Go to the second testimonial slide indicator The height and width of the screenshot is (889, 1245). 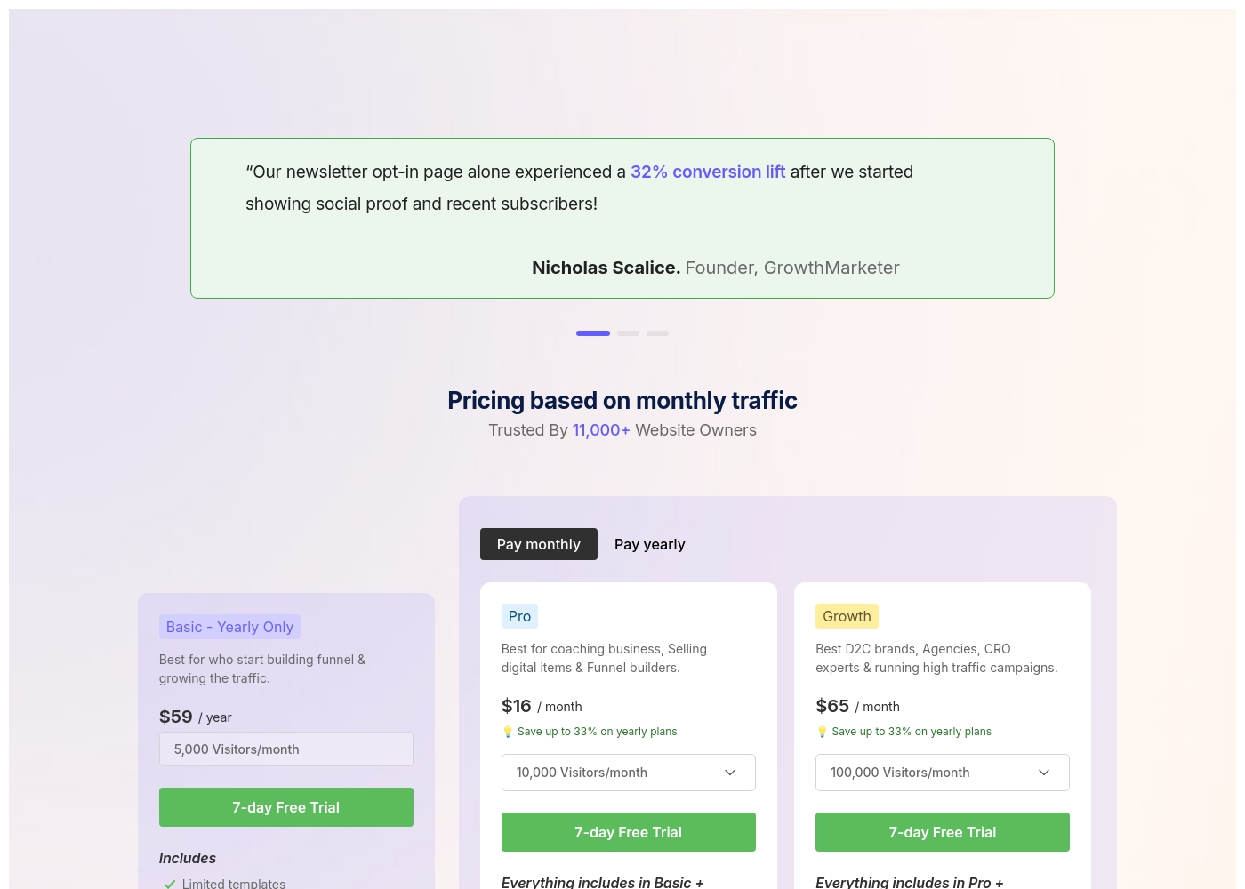click(628, 333)
